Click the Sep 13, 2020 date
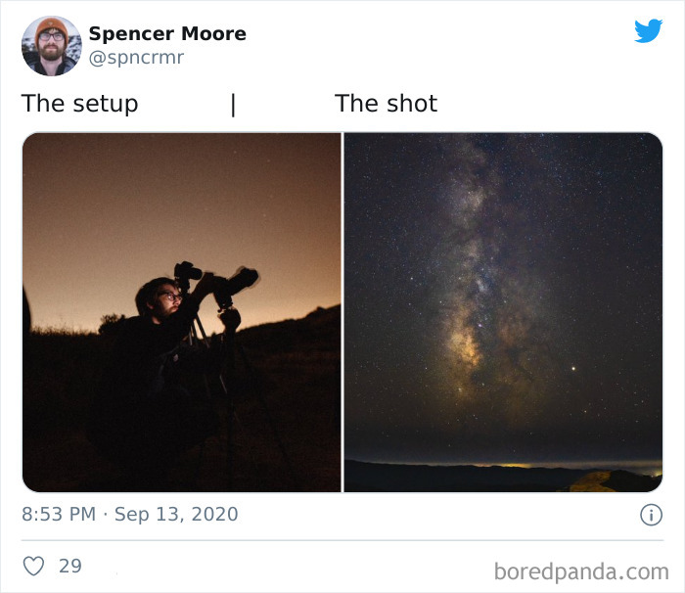This screenshot has height=593, width=685. pos(176,515)
